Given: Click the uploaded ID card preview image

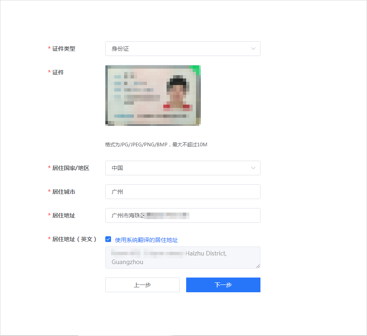Looking at the screenshot, I should [153, 95].
